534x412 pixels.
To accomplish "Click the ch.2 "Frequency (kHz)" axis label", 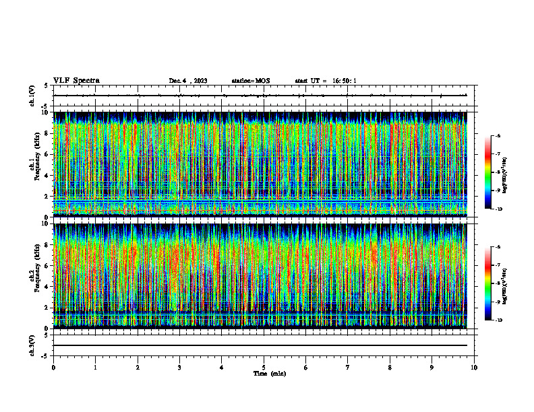I will (x=37, y=268).
